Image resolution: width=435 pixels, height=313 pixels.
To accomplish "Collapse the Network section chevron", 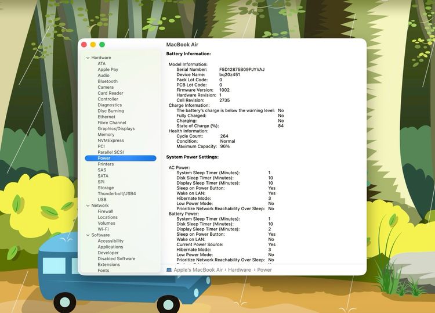I will 88,206.
